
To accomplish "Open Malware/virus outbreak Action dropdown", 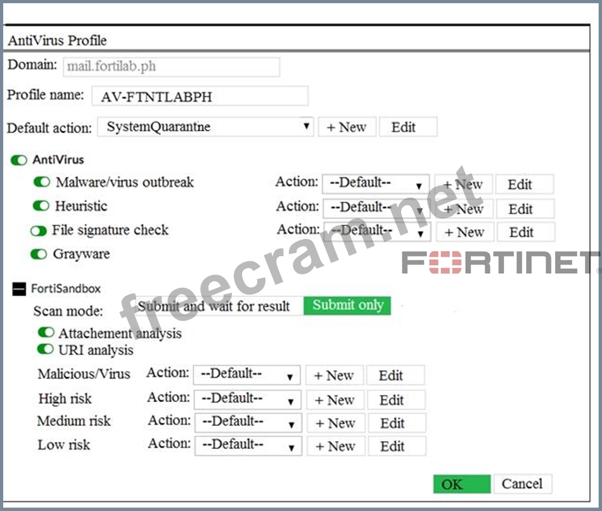I will pos(376,184).
